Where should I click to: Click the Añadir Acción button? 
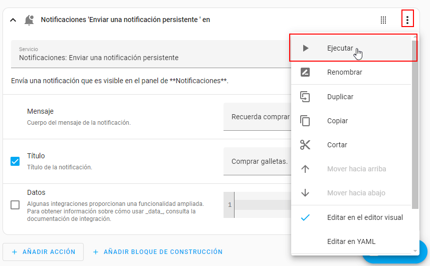(43, 252)
